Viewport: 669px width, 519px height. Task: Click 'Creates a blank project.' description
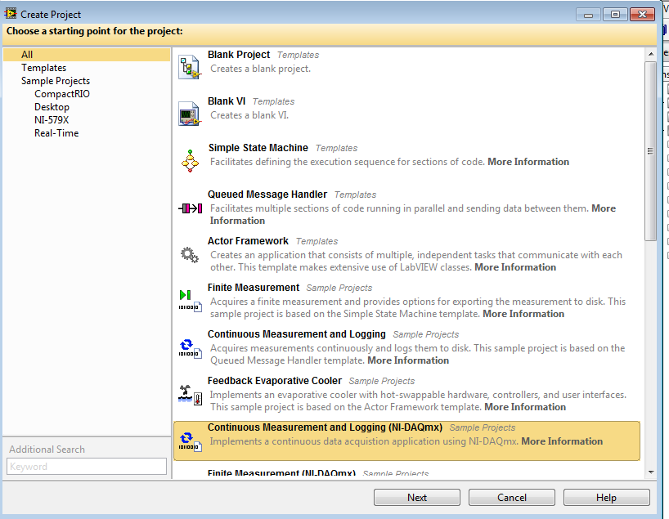tap(260, 69)
